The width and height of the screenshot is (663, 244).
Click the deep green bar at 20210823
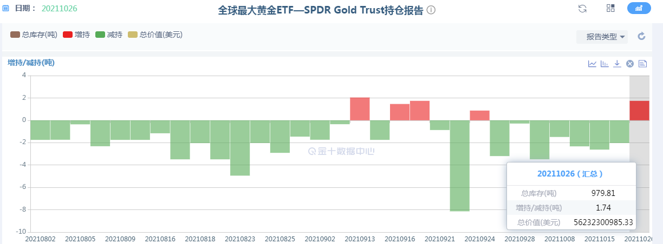pos(240,148)
